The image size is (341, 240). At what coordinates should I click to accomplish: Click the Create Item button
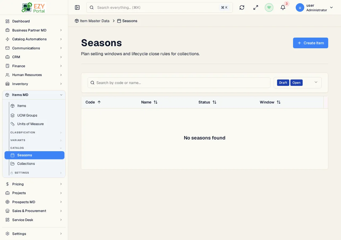pyautogui.click(x=311, y=43)
